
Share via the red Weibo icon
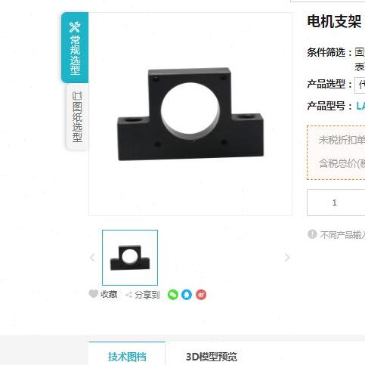(201, 295)
